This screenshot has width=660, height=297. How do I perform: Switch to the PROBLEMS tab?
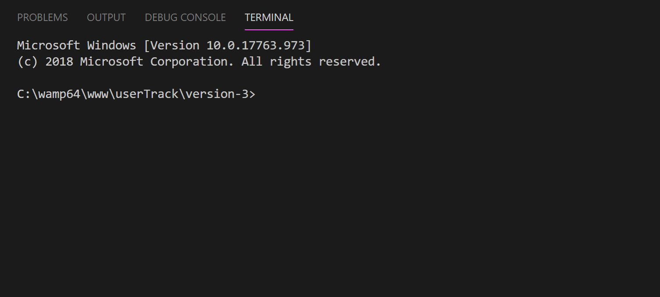click(x=42, y=17)
